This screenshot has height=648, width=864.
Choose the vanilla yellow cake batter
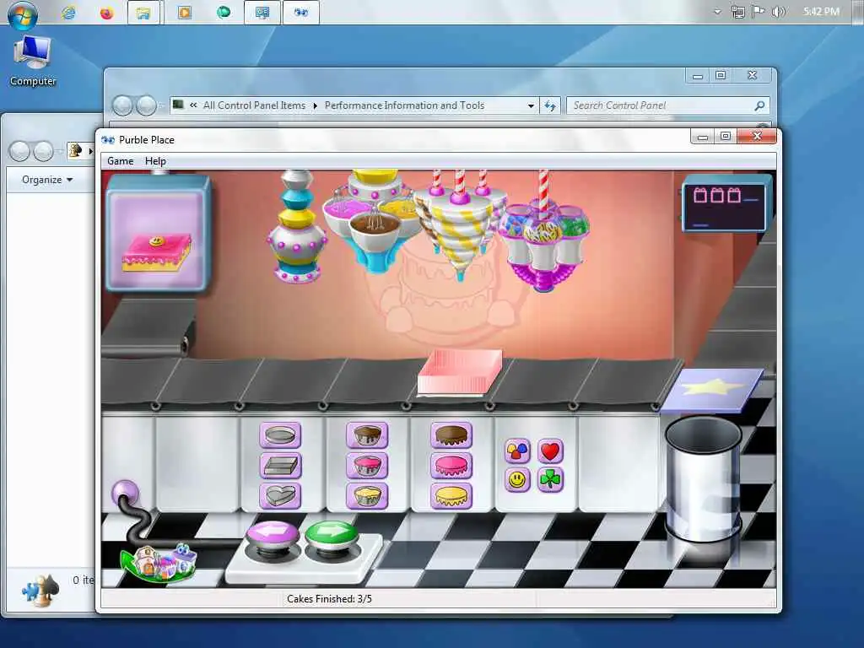click(x=367, y=495)
